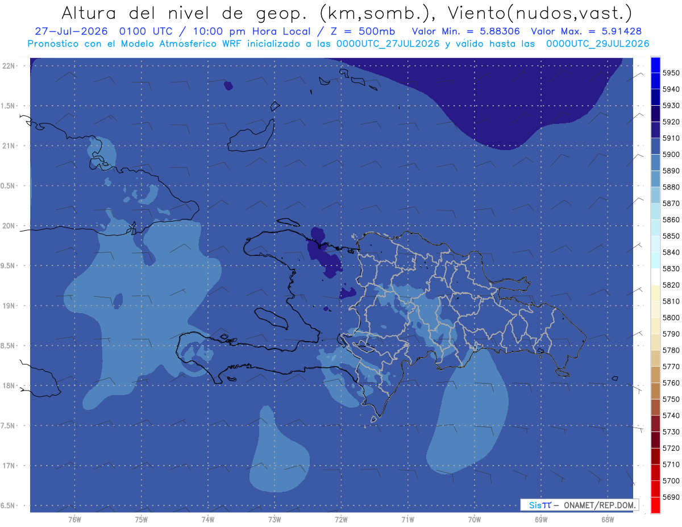Image resolution: width=682 pixels, height=527 pixels.
Task: Click the white legend swatch between 5830 and 5820
Action: pyautogui.click(x=655, y=276)
